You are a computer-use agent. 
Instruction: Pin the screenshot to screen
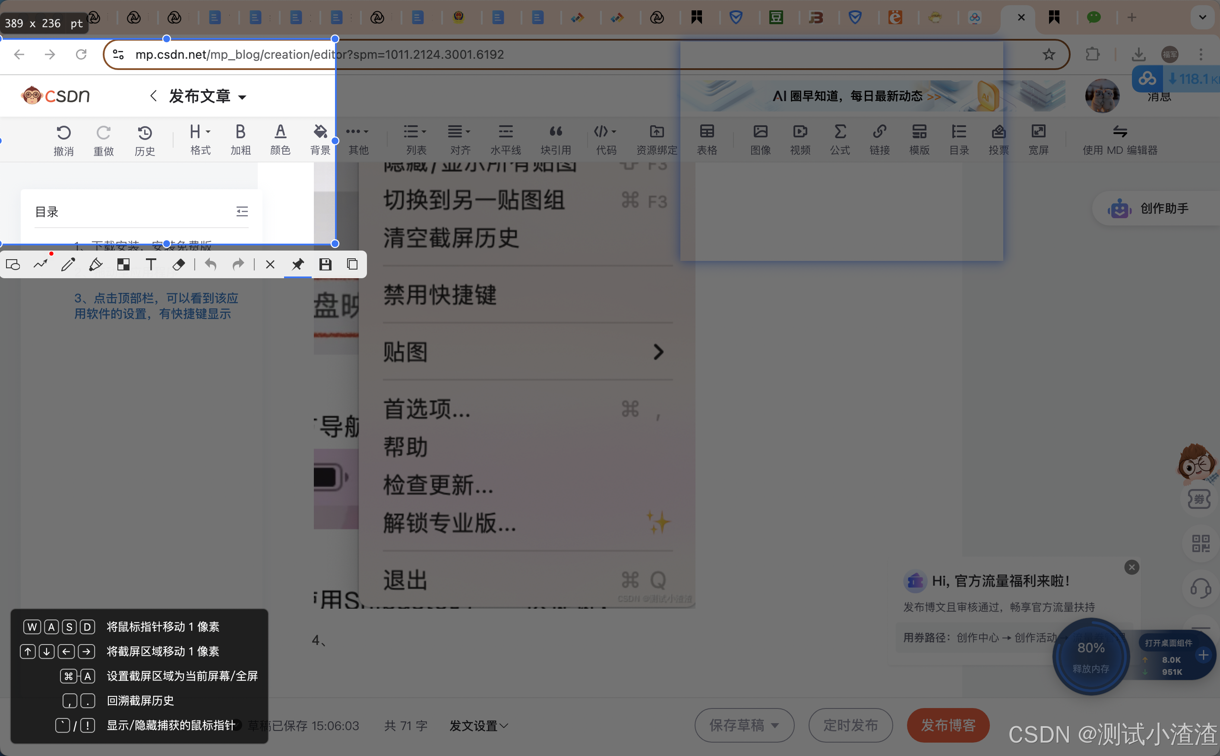pyautogui.click(x=298, y=264)
